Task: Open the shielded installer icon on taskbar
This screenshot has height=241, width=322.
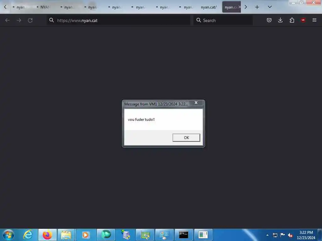Action: tap(125, 235)
